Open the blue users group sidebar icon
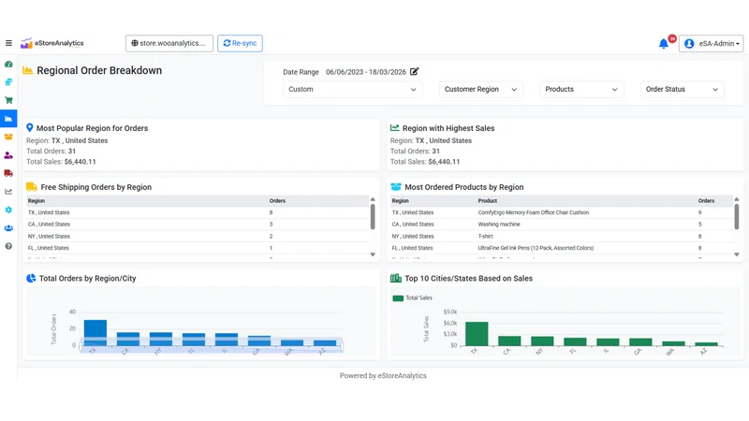749x421 pixels. pos(8,228)
